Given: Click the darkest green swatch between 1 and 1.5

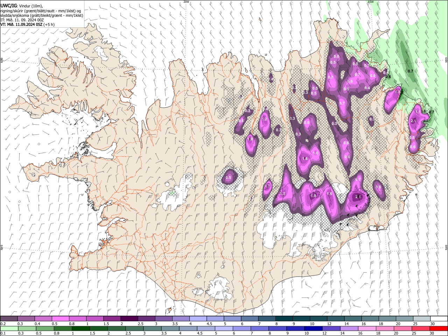Looking at the screenshot, I should (x=80, y=328).
